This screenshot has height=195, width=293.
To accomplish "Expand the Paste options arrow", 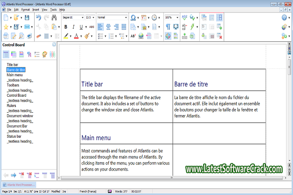I will tap(59, 27).
